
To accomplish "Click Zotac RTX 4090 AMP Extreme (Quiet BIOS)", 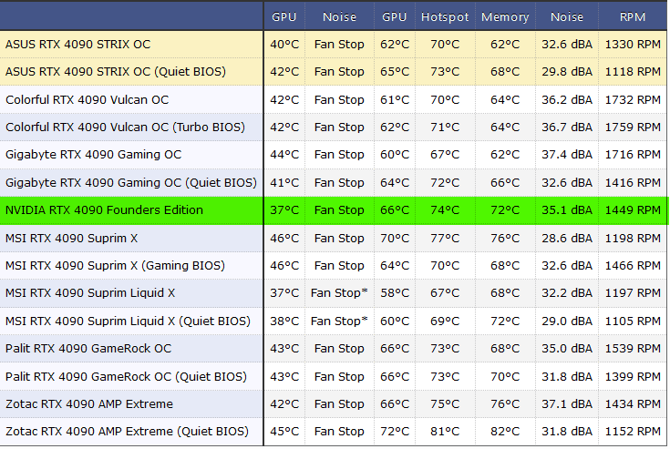I will click(127, 432).
